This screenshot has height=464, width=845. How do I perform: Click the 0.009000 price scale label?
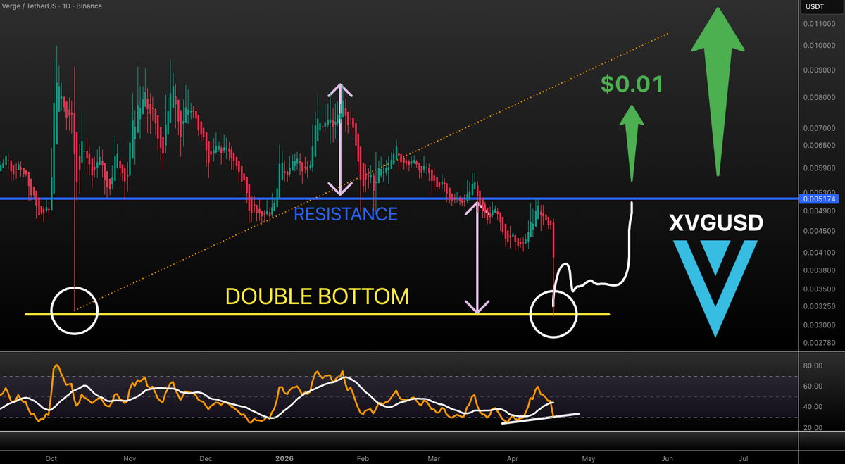[820, 70]
